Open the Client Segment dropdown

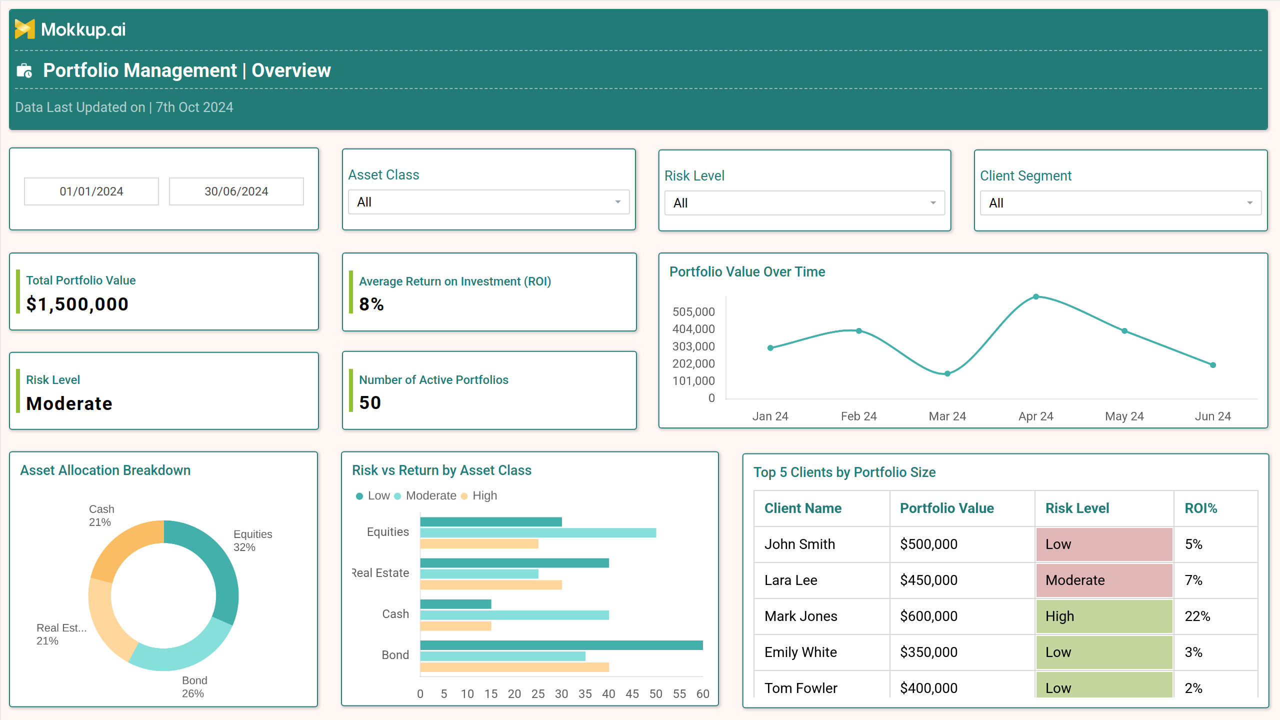[x=1120, y=203]
